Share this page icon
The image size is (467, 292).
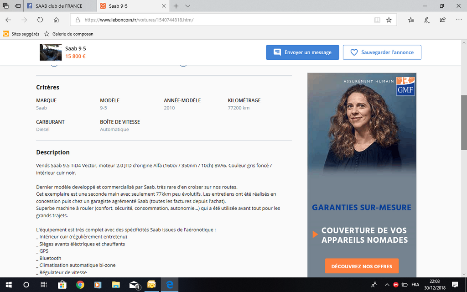[x=442, y=20]
